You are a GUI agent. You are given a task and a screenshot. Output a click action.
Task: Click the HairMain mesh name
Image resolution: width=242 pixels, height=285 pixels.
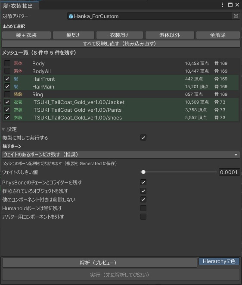43,87
